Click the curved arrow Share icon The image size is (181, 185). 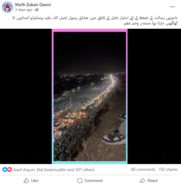(x=142, y=181)
